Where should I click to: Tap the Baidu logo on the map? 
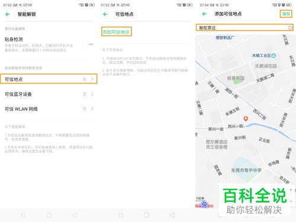(204, 205)
